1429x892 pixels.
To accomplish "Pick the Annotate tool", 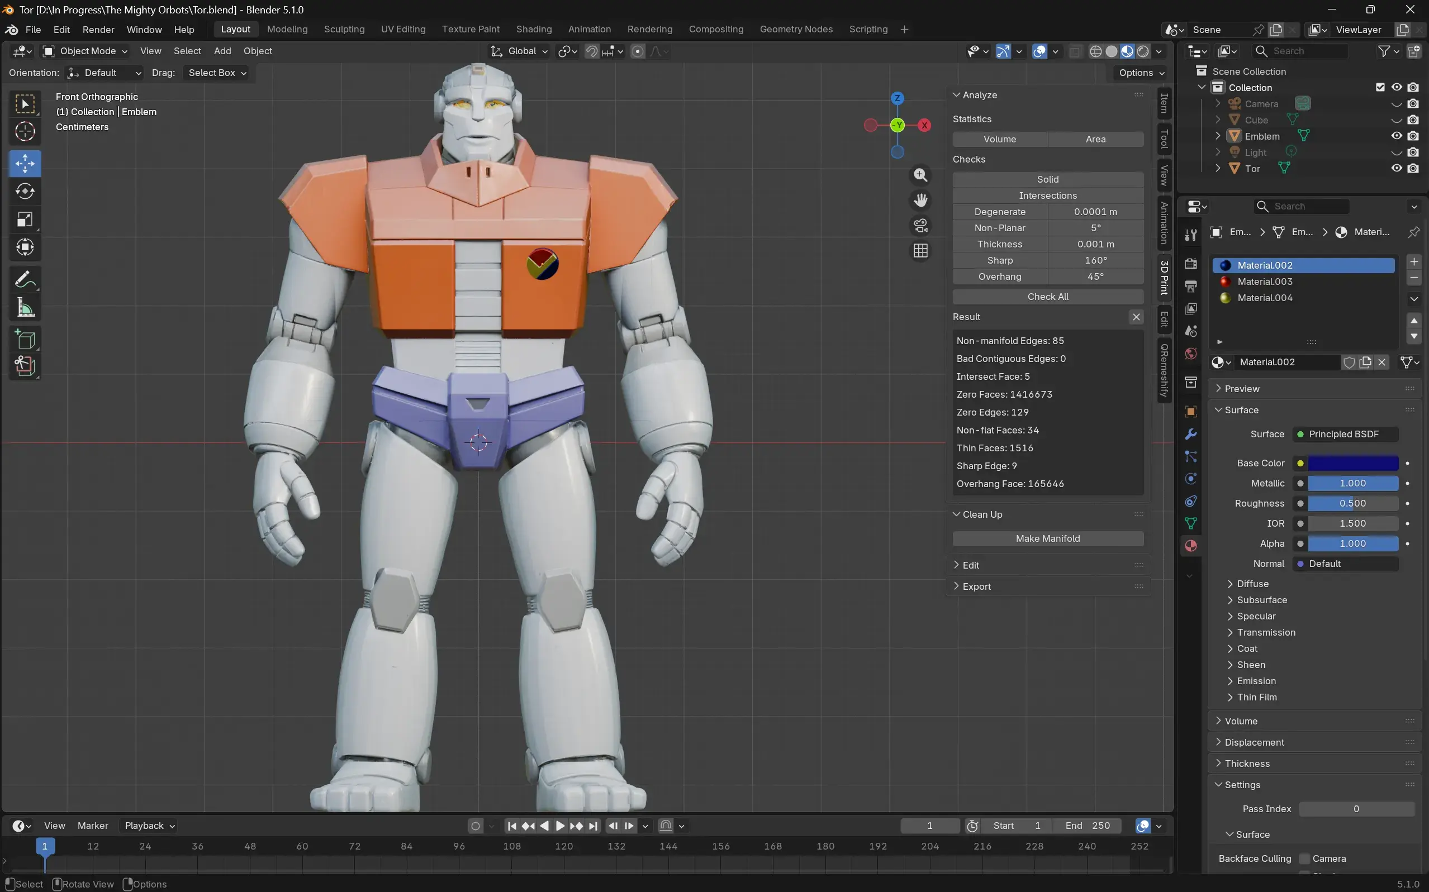I will point(25,279).
